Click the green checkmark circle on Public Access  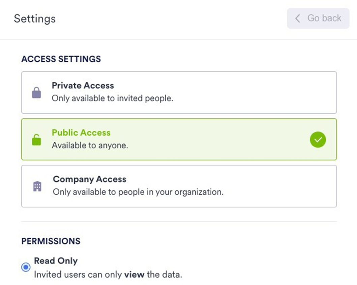tap(318, 140)
